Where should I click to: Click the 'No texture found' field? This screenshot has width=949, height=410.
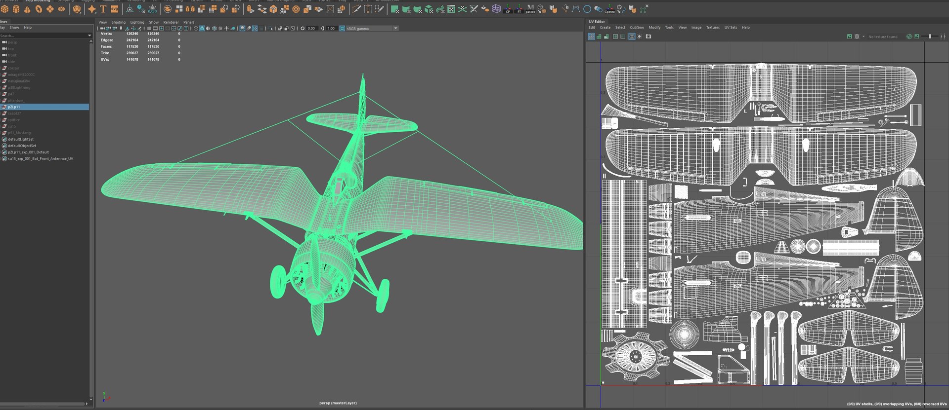coord(883,37)
